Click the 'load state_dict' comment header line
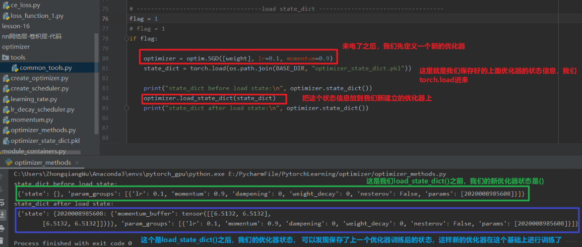 tap(287, 8)
